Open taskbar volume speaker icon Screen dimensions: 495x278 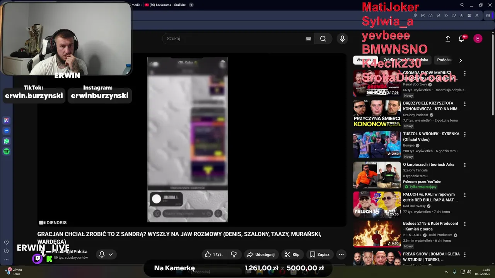click(x=470, y=272)
